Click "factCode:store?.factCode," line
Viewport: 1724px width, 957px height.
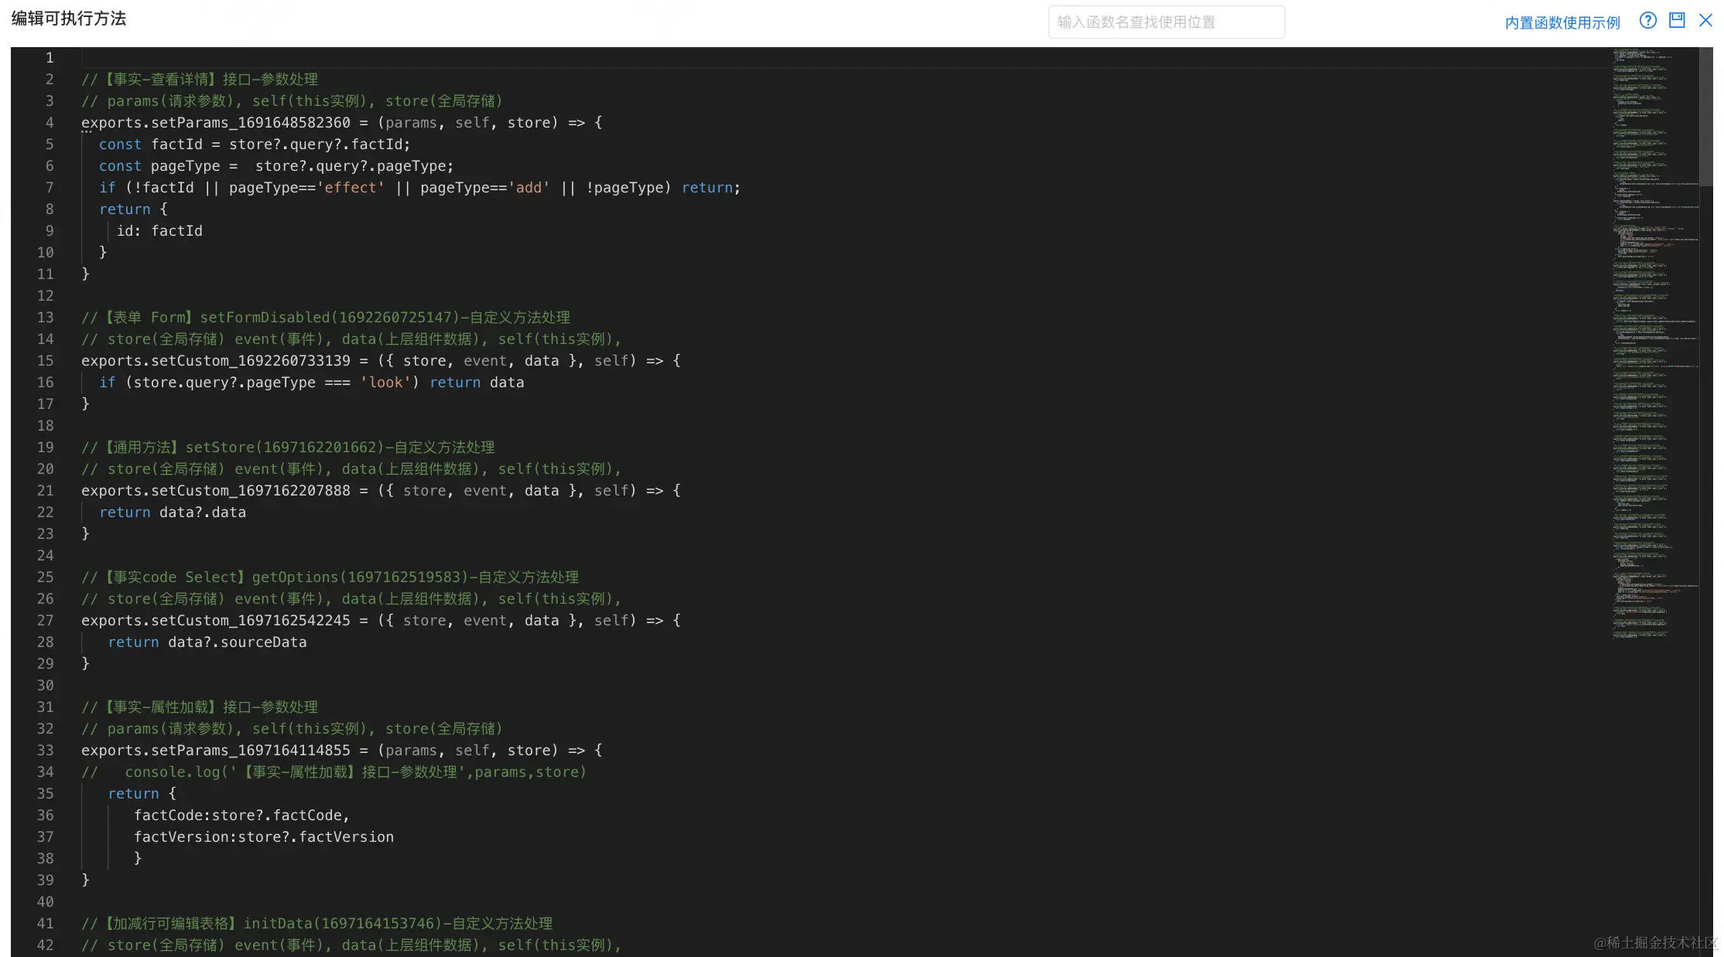[241, 816]
